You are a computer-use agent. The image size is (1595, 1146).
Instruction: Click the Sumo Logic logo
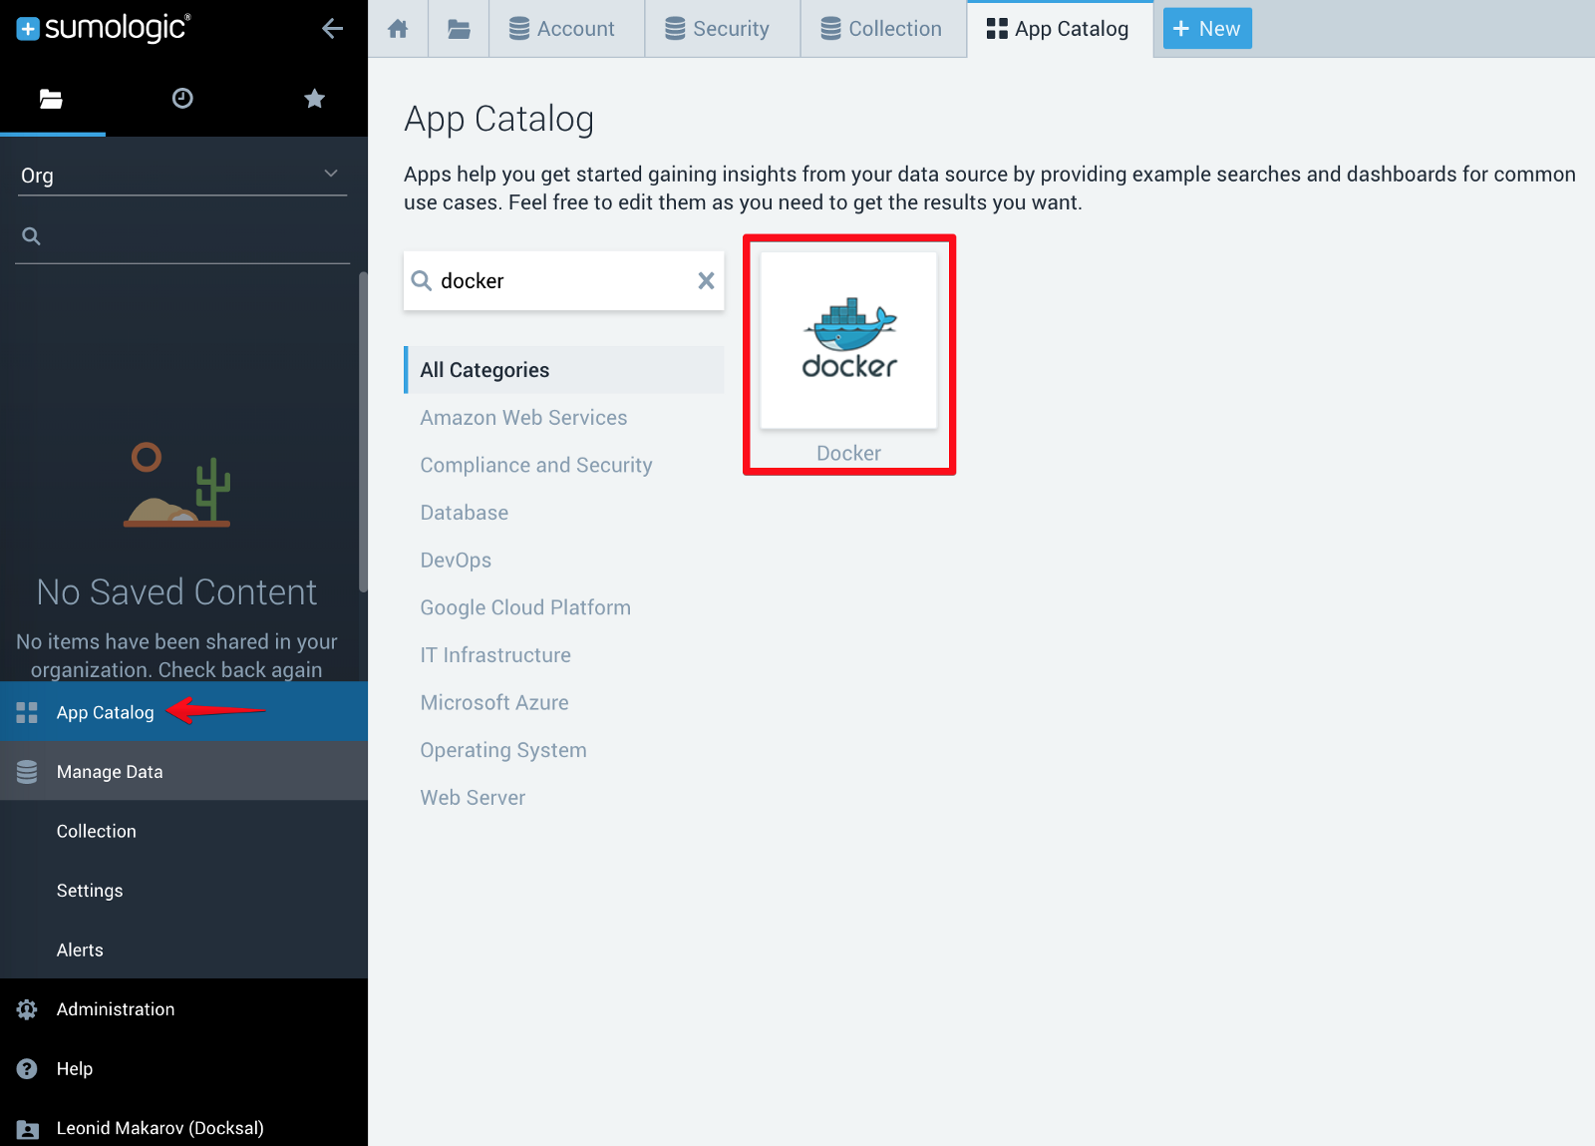[104, 28]
